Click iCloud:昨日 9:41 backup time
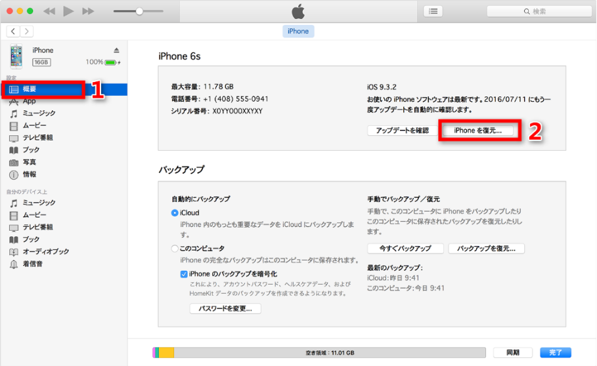597x366 pixels. click(393, 278)
